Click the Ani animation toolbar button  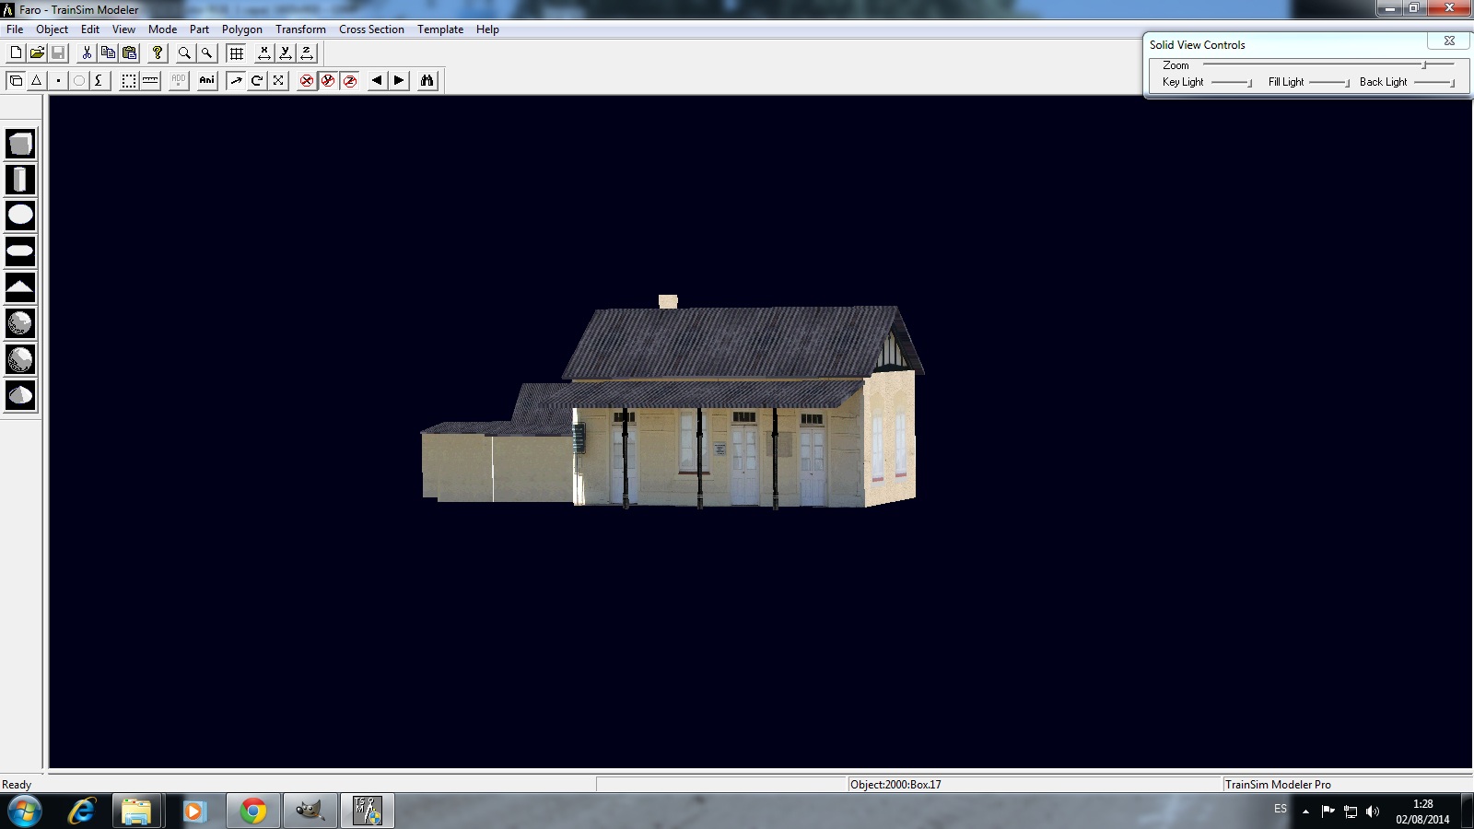(207, 81)
